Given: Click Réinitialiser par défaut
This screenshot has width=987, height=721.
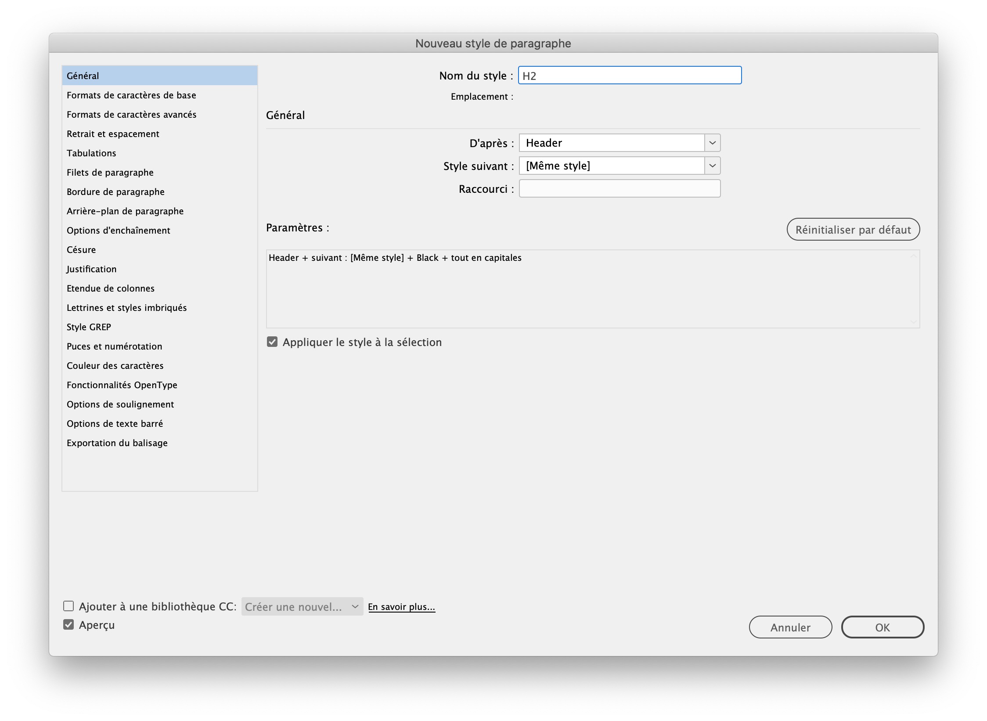Looking at the screenshot, I should click(x=853, y=229).
